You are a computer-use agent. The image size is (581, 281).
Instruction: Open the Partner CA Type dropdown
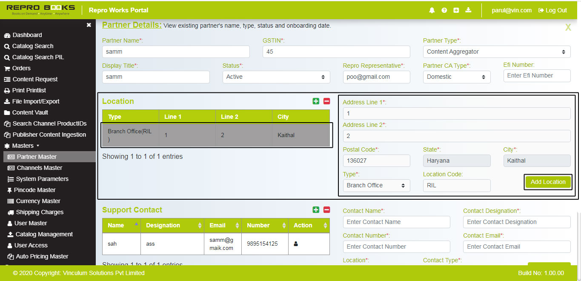[x=456, y=77]
